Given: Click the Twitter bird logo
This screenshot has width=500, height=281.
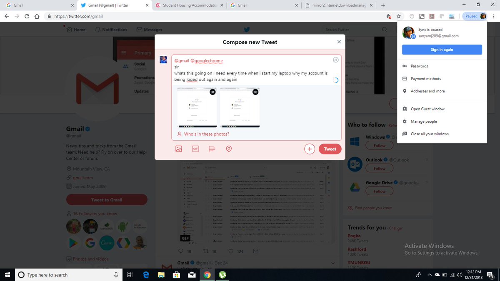Looking at the screenshot, I should [x=247, y=30].
